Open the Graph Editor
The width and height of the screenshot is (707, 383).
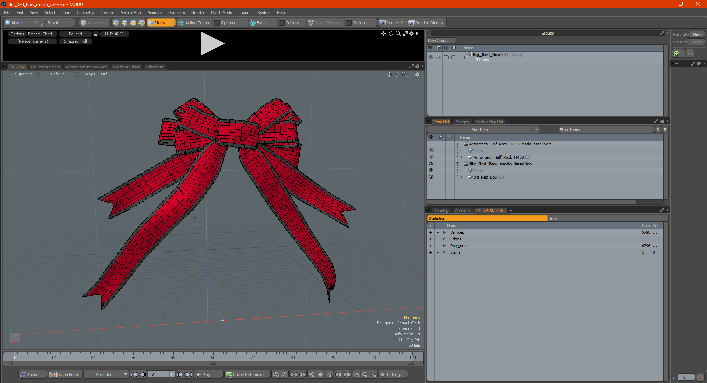tap(65, 375)
